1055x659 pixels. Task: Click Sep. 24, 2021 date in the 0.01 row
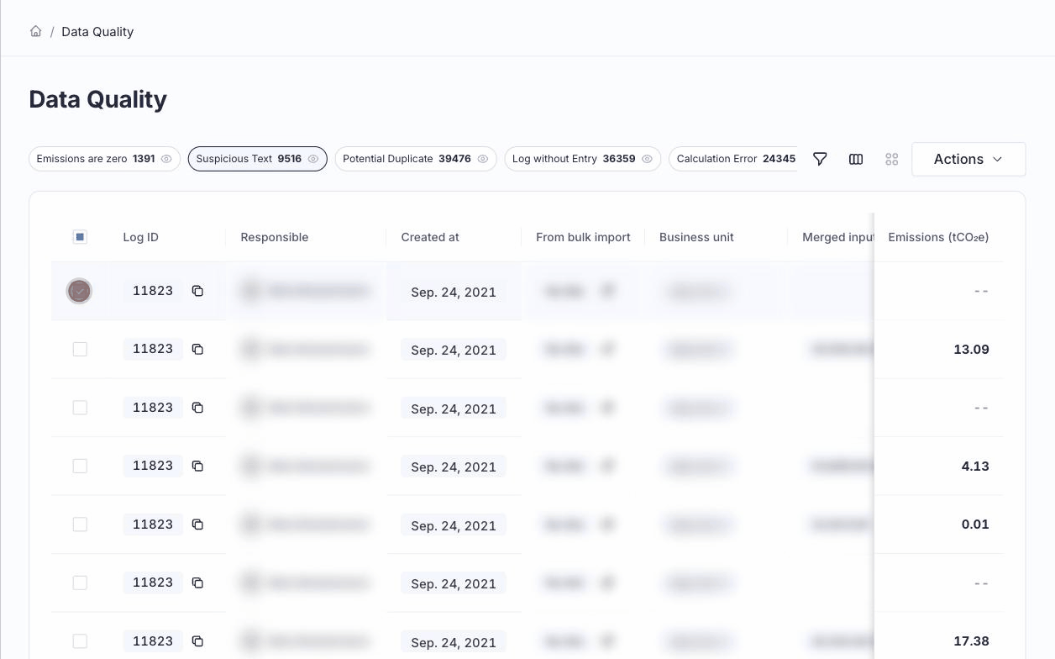[454, 526]
